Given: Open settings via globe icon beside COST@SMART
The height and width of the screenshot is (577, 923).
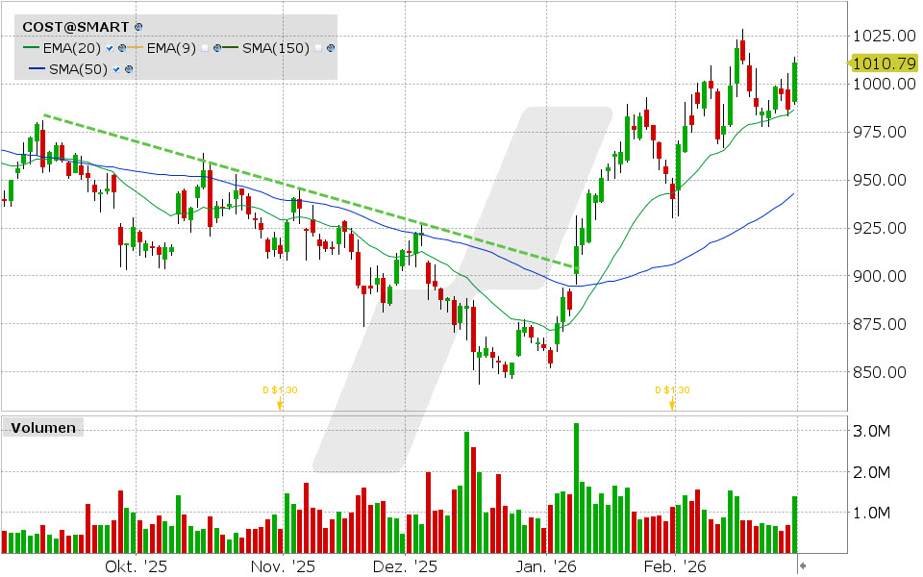Looking at the screenshot, I should tap(138, 27).
